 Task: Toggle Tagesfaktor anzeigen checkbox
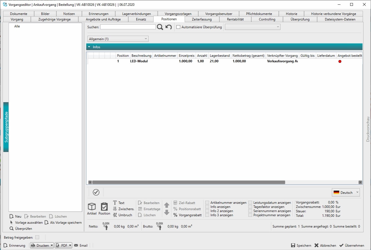pos(250,207)
